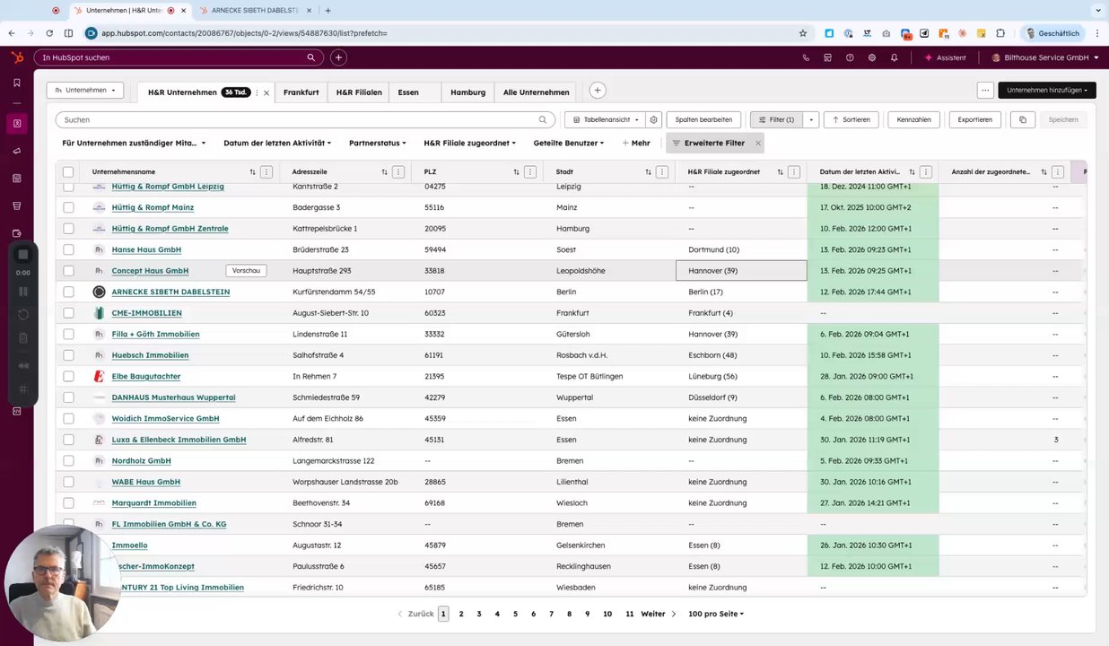Screen dimensions: 1109x646
Task: Open the notifications bell icon
Action: pos(894,57)
